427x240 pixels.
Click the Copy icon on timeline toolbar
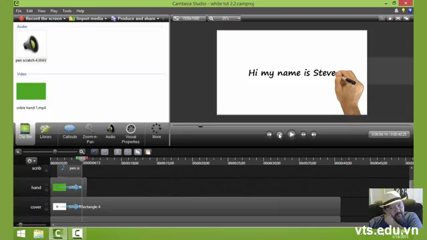pyautogui.click(x=138, y=152)
